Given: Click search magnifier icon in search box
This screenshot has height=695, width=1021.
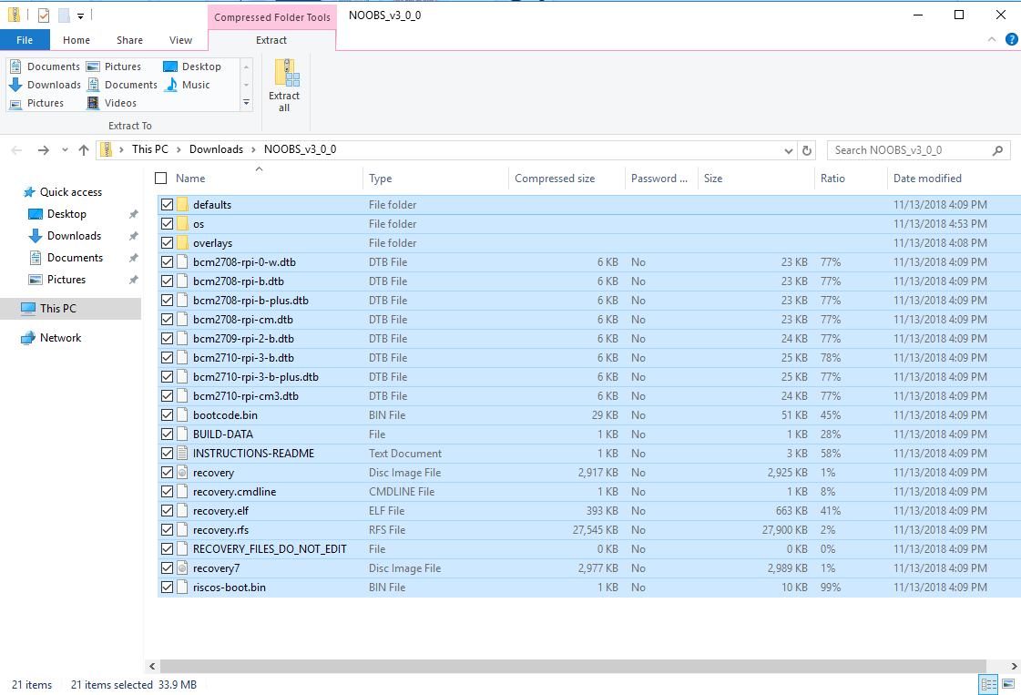Looking at the screenshot, I should coord(997,150).
